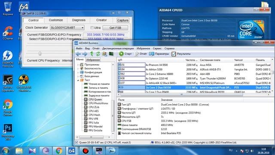Select CPU Queen test in the tree
This screenshot has height=155, width=275.
click(x=93, y=99)
